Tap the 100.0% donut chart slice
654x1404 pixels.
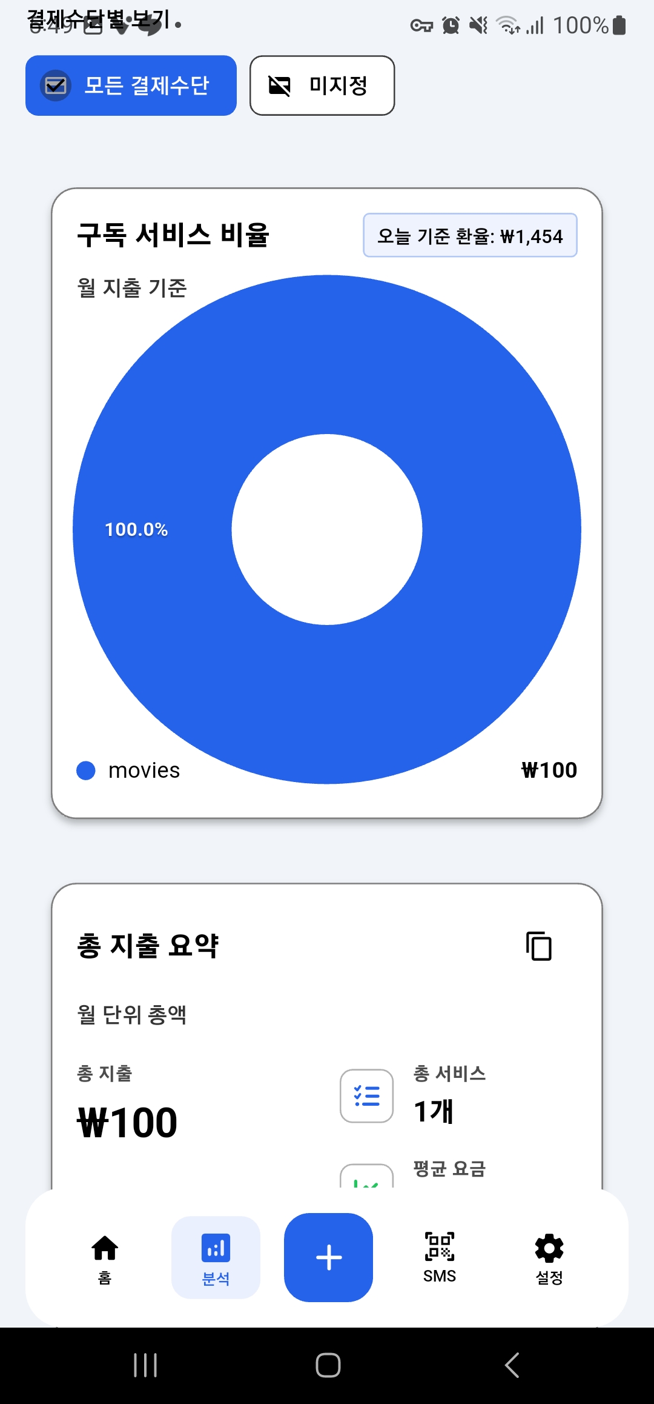coord(137,529)
